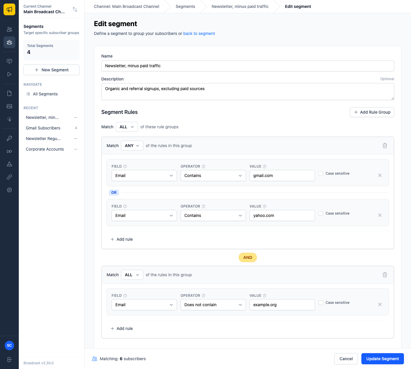Open the flask experiments icon in sidebar
The height and width of the screenshot is (369, 411).
point(9,164)
